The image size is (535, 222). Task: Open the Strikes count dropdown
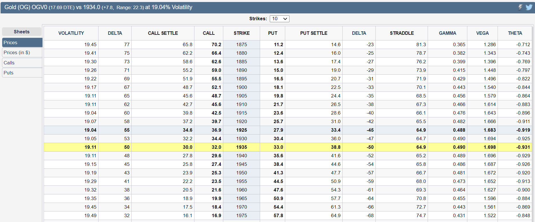point(279,19)
